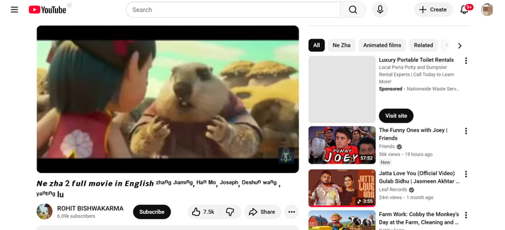The height and width of the screenshot is (230, 505).
Task: Click 'New' badge under Friends video
Action: click(x=385, y=162)
